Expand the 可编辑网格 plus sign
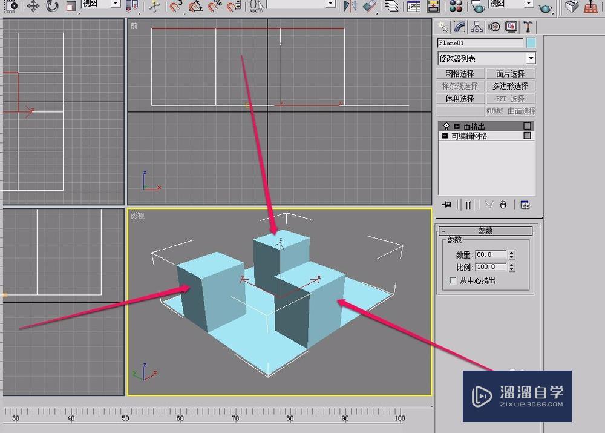This screenshot has width=605, height=433. pos(445,136)
